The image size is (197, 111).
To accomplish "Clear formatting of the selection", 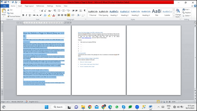I will [55, 11].
